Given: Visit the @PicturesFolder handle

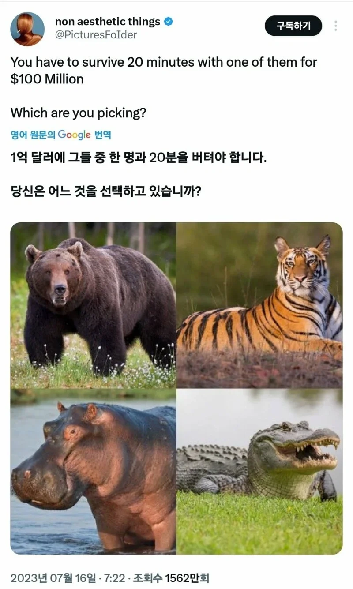Looking at the screenshot, I should click(96, 34).
